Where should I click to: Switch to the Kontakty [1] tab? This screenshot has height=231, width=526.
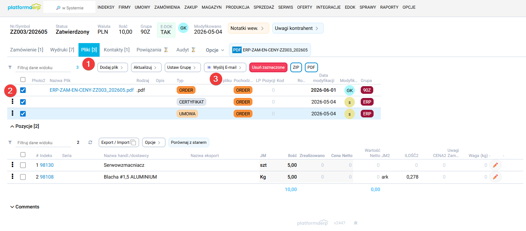pos(117,50)
